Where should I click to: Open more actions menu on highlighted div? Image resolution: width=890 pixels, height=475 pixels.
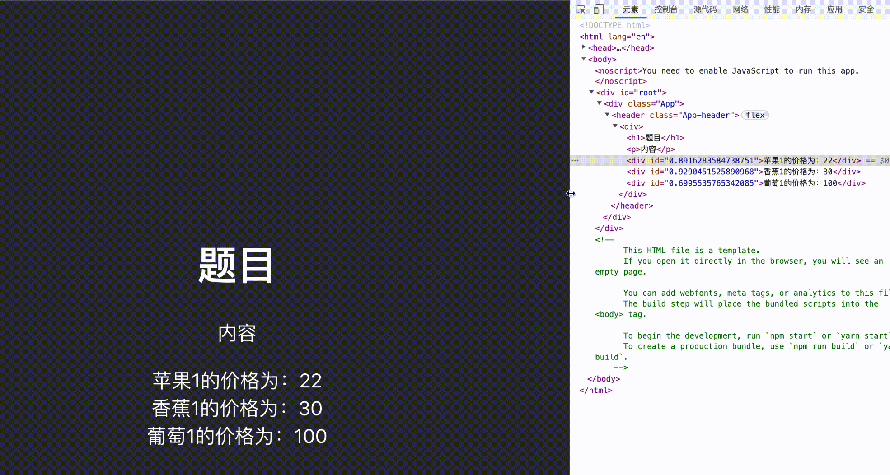click(575, 160)
